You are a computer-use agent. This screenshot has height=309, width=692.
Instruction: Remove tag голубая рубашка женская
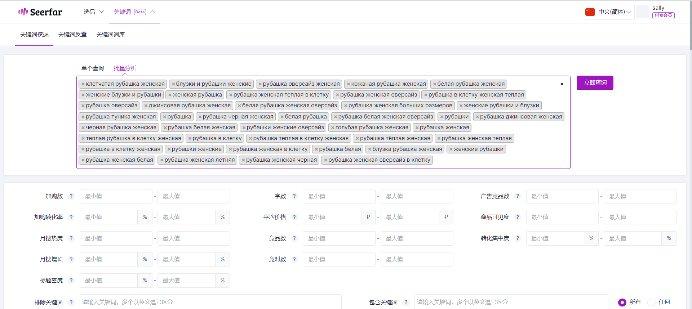click(333, 127)
